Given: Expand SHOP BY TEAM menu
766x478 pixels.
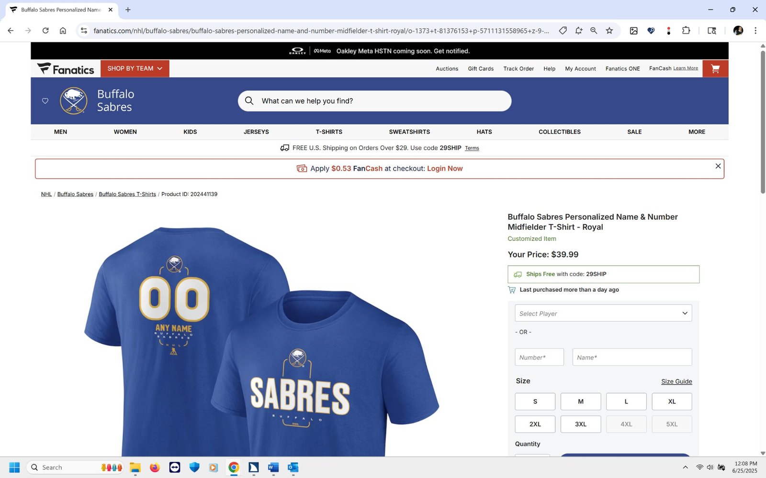Looking at the screenshot, I should click(135, 69).
